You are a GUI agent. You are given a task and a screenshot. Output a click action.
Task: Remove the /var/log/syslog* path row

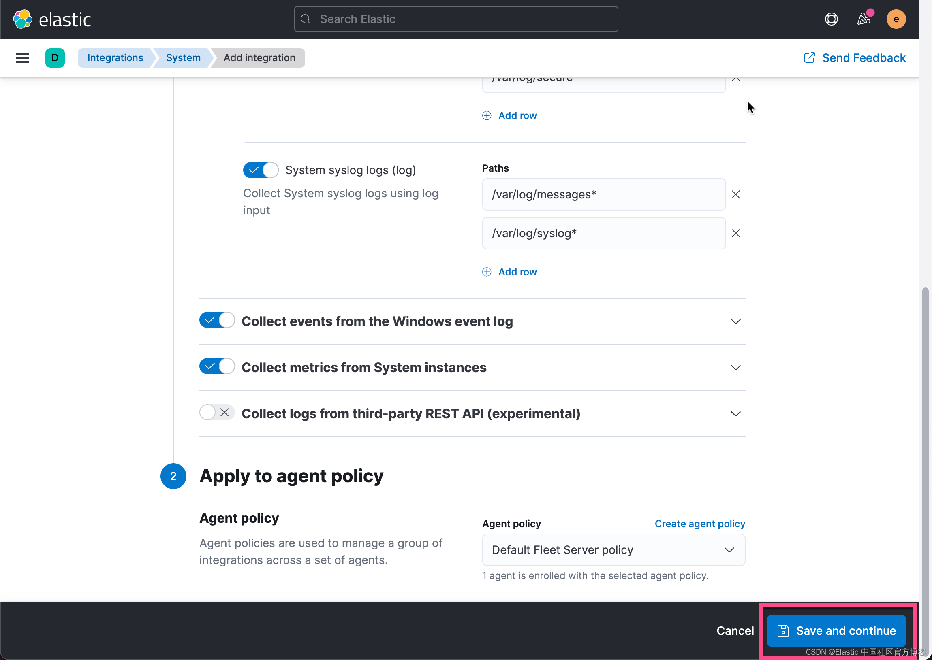(x=736, y=233)
